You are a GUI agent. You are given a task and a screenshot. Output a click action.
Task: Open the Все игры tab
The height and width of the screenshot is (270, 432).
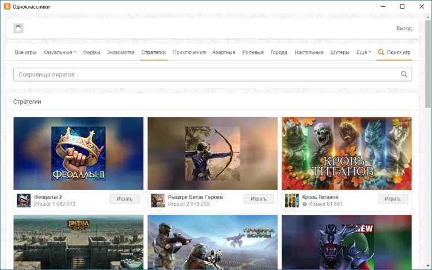25,52
